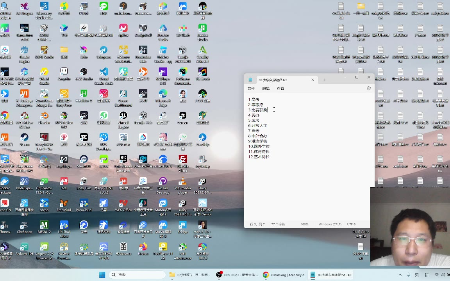Click the line "6.开放大学" in Notepad
This screenshot has height=281, width=450.
click(x=258, y=126)
